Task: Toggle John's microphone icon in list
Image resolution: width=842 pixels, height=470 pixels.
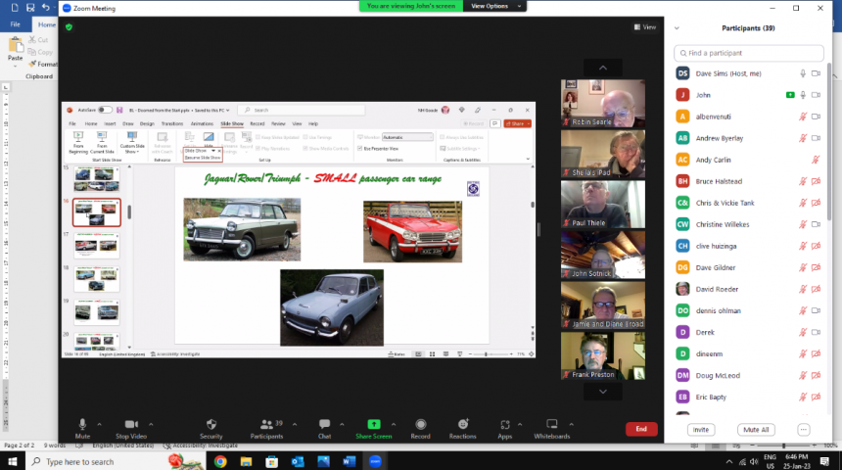Action: [803, 95]
